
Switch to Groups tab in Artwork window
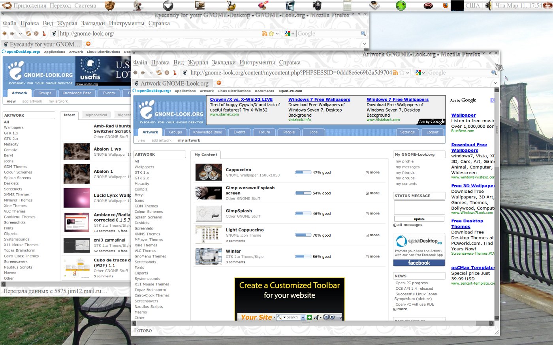175,132
